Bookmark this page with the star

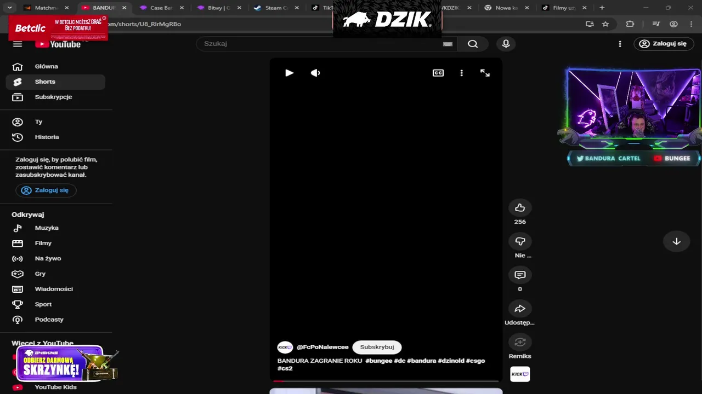[605, 24]
